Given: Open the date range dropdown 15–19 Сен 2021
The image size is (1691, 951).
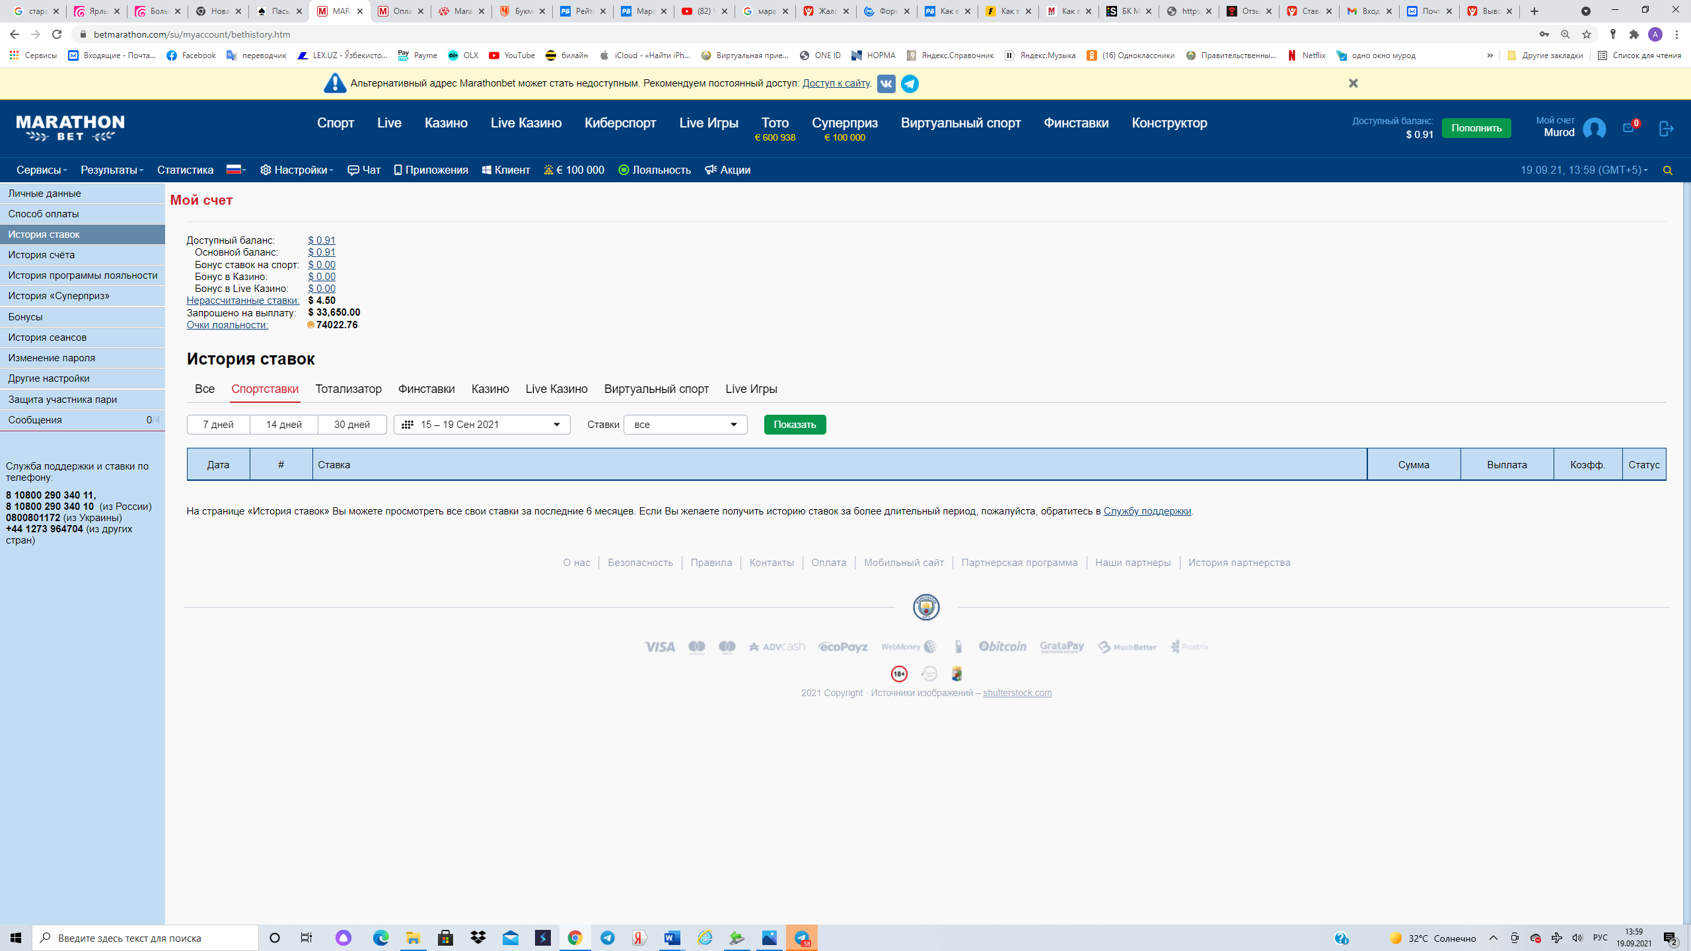Looking at the screenshot, I should [x=482, y=425].
